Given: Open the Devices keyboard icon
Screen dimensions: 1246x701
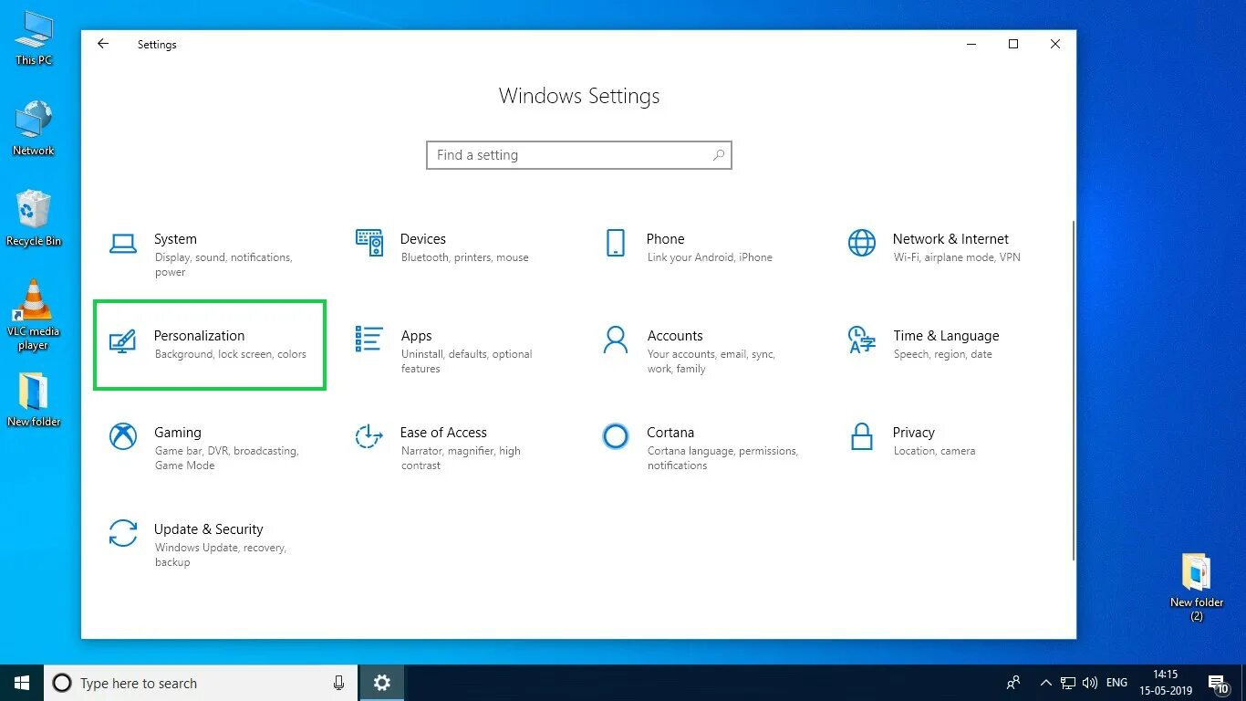Looking at the screenshot, I should click(369, 243).
